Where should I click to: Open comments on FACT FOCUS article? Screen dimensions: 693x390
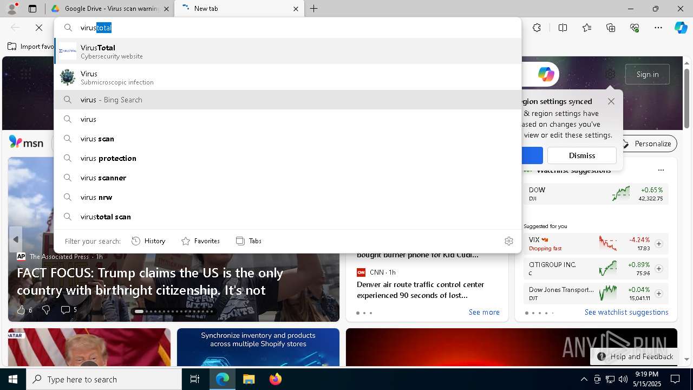(69, 310)
